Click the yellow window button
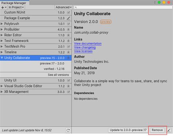 [164, 3]
